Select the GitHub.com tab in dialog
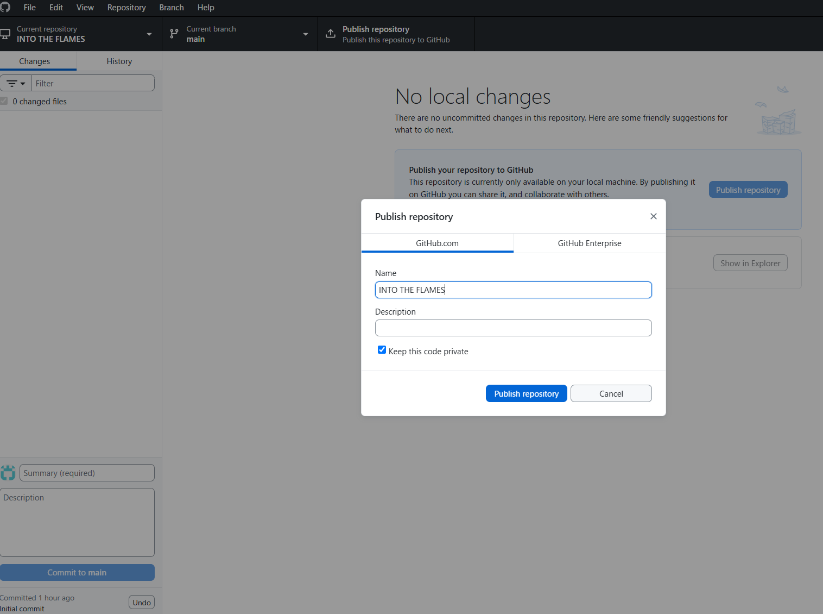 point(438,243)
